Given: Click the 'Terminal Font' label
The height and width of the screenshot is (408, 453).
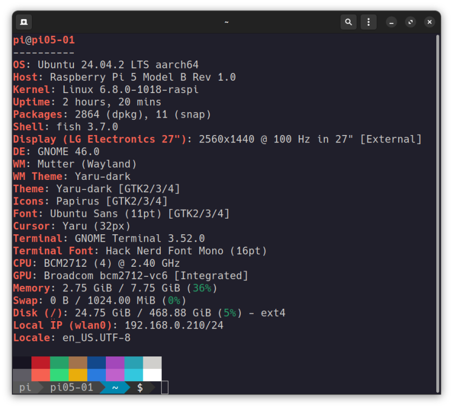Looking at the screenshot, I should (53, 251).
